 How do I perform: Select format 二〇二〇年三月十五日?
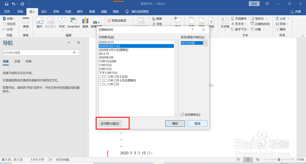(x=136, y=77)
